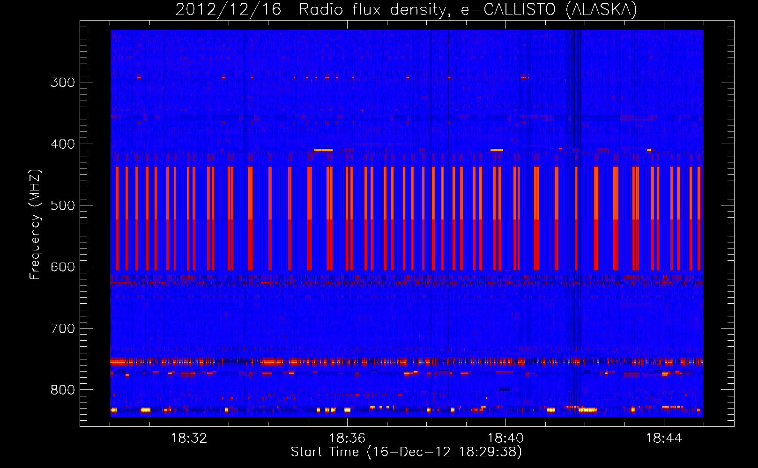Click the 500 frequency tick label
Screen dimensions: 758x468
tap(63, 205)
